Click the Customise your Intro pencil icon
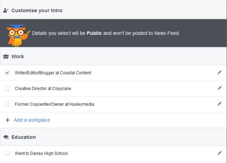Screen dimensions: 227x163 (x=6, y=11)
